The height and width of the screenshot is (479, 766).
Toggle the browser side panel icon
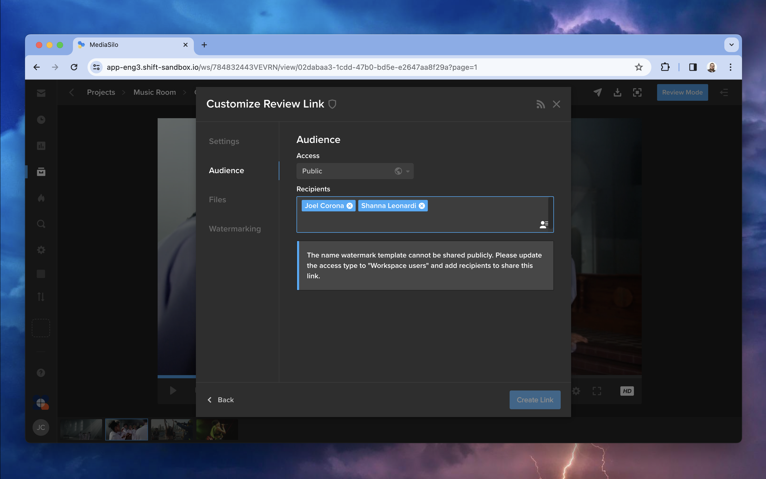[x=693, y=67]
